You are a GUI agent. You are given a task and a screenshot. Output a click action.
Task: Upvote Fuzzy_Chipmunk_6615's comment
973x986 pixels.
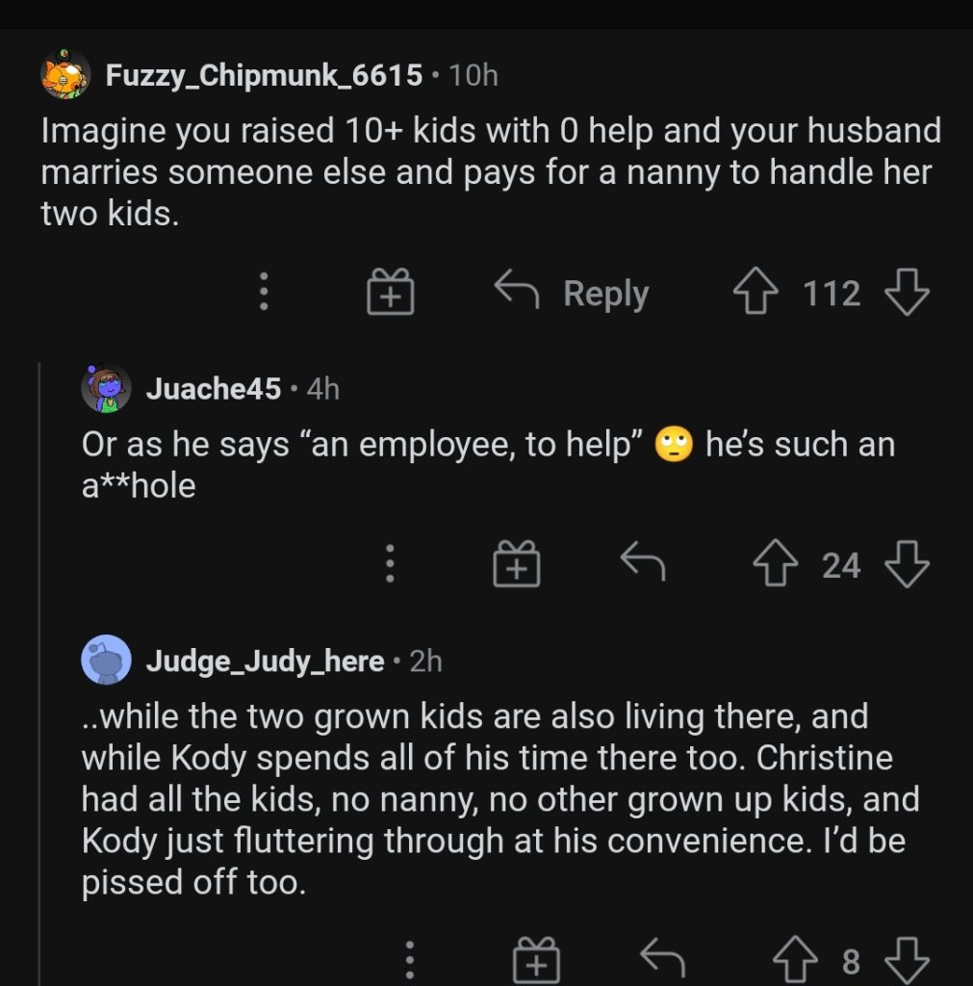click(x=756, y=293)
